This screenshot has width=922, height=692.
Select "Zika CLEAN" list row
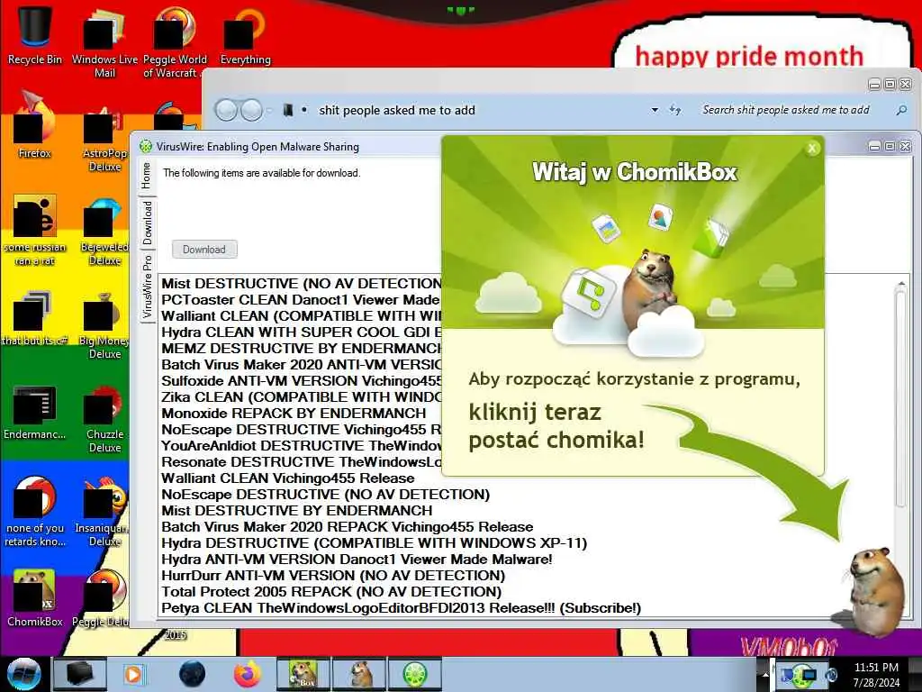(301, 397)
